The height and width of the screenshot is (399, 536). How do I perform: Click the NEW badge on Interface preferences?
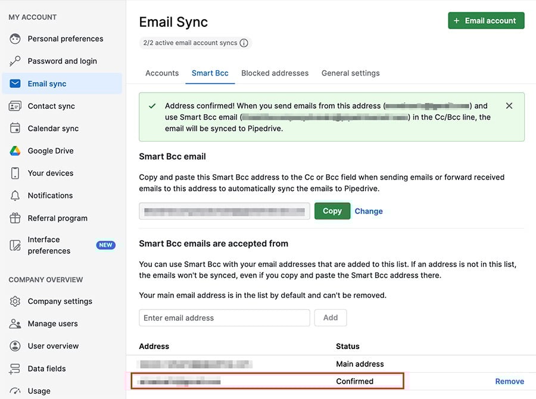pyautogui.click(x=105, y=245)
